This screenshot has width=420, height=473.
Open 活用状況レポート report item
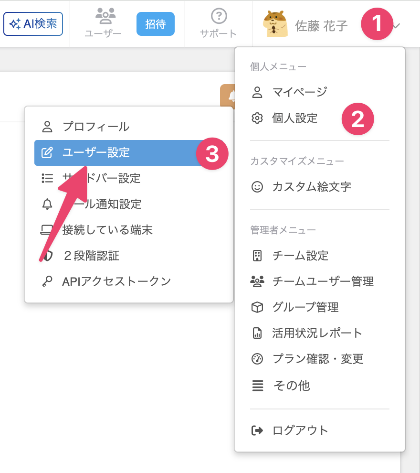pyautogui.click(x=319, y=333)
